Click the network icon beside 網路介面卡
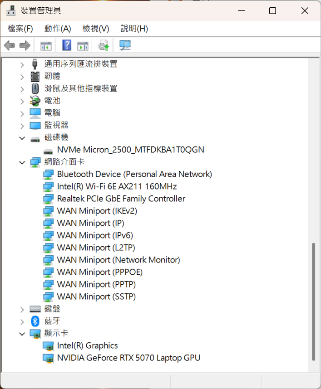Image resolution: width=321 pixels, height=389 pixels. pos(35,162)
